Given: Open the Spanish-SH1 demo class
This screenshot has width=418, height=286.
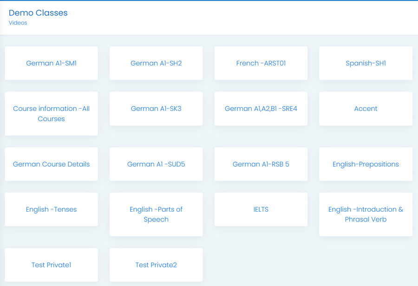Looking at the screenshot, I should (x=366, y=63).
